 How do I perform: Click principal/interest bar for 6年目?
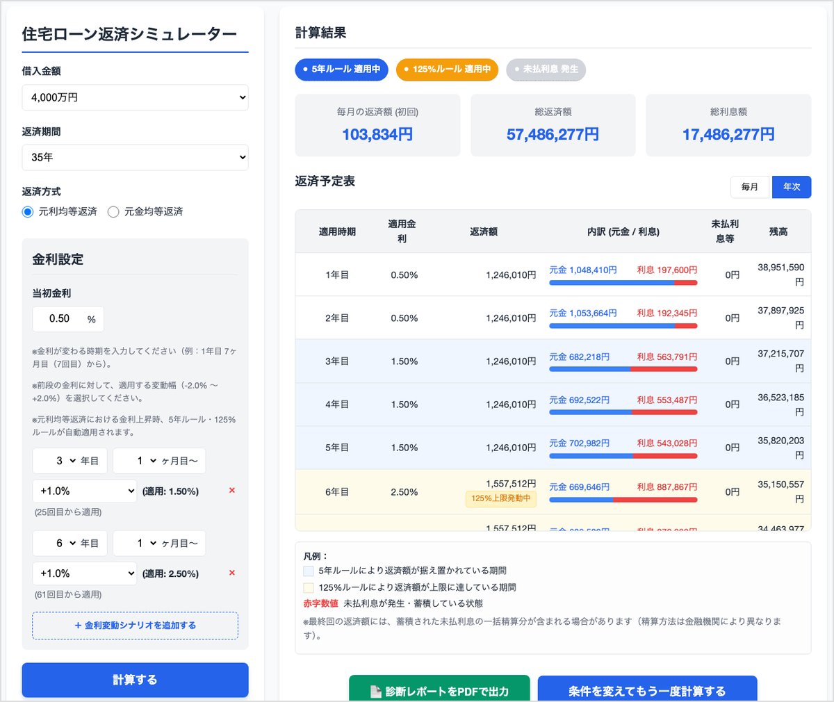click(623, 500)
